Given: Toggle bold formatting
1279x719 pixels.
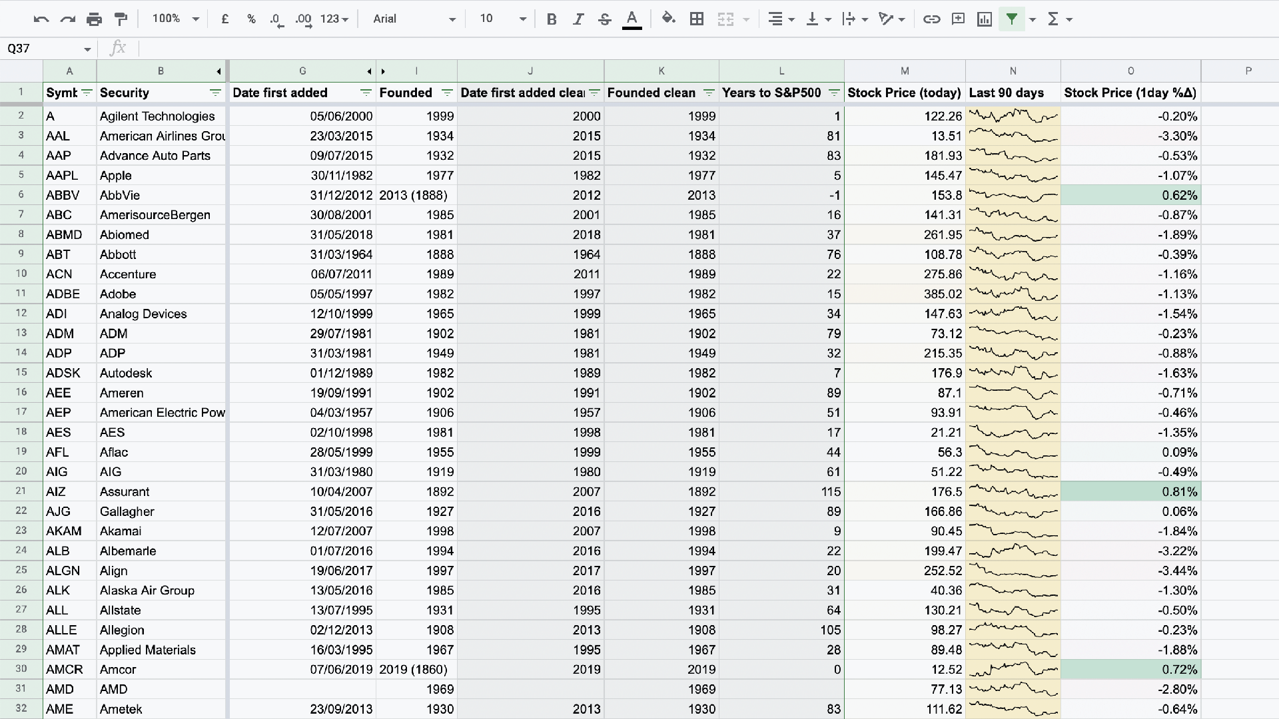Looking at the screenshot, I should tap(552, 19).
